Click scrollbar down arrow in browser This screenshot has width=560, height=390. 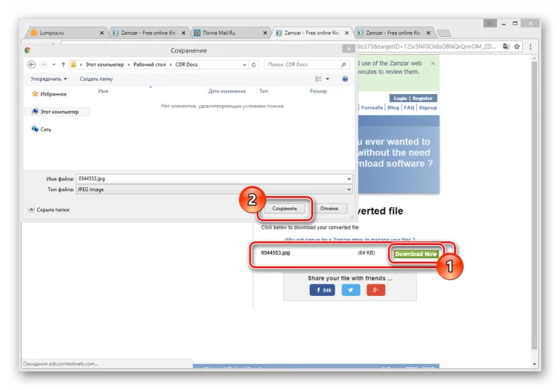tap(534, 364)
